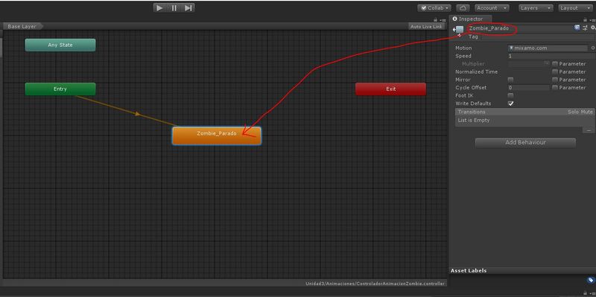Screen dimensions: 596x297
Task: Click the List is Empty text
Action: pos(474,121)
